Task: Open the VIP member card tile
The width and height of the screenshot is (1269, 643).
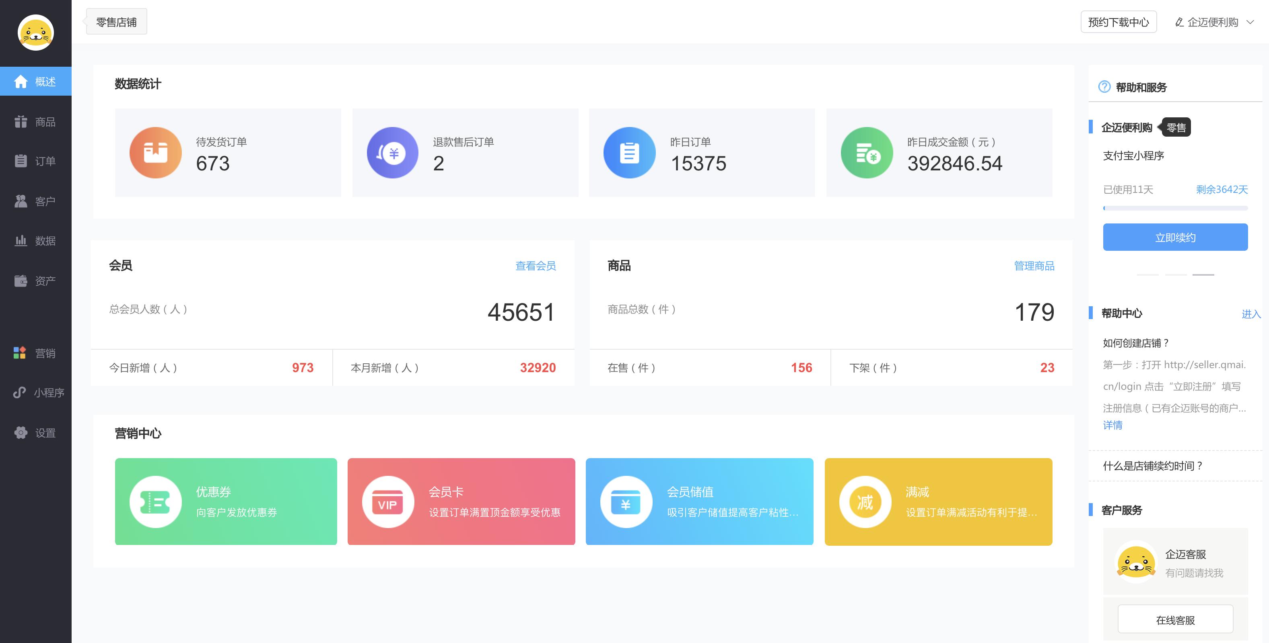Action: [461, 501]
